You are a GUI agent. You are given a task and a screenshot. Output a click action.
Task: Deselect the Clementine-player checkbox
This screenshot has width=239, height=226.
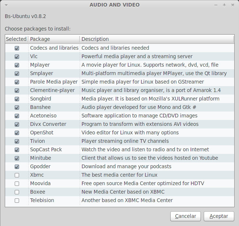point(17,91)
